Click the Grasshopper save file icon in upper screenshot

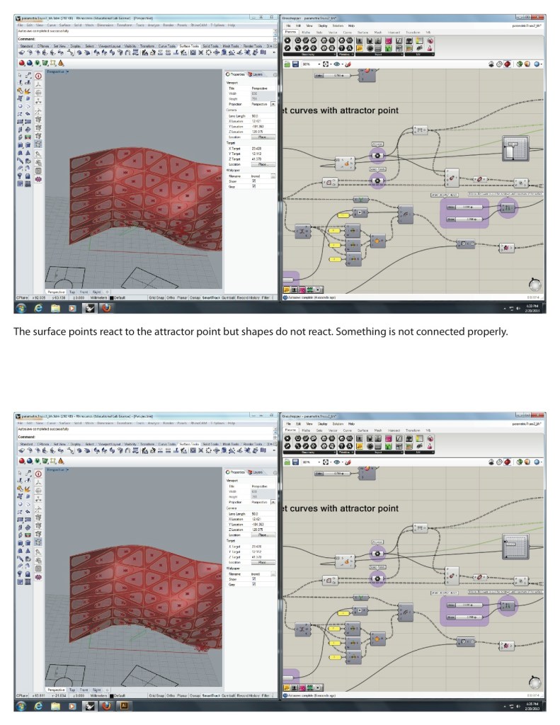[x=296, y=64]
